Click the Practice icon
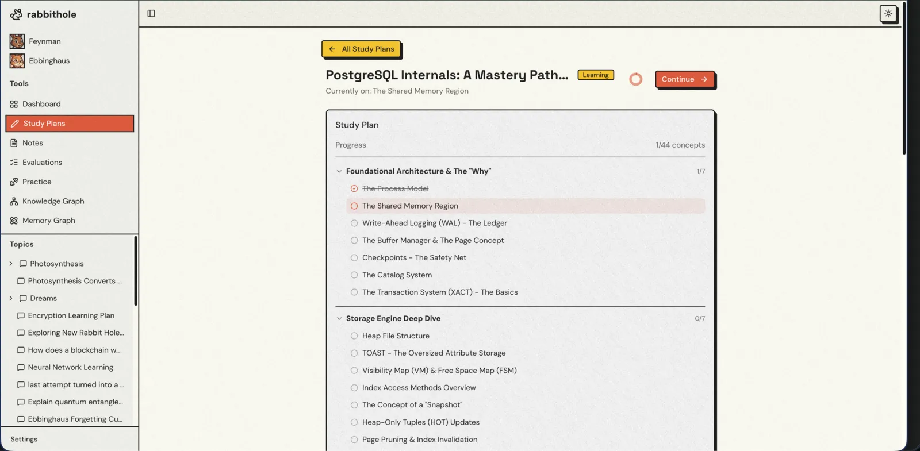Screen dimensions: 920x451 (14, 182)
